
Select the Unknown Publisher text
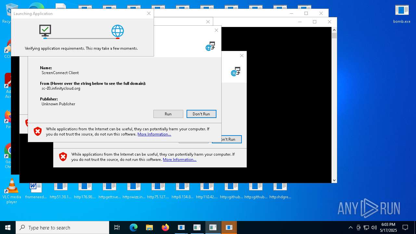(x=58, y=104)
